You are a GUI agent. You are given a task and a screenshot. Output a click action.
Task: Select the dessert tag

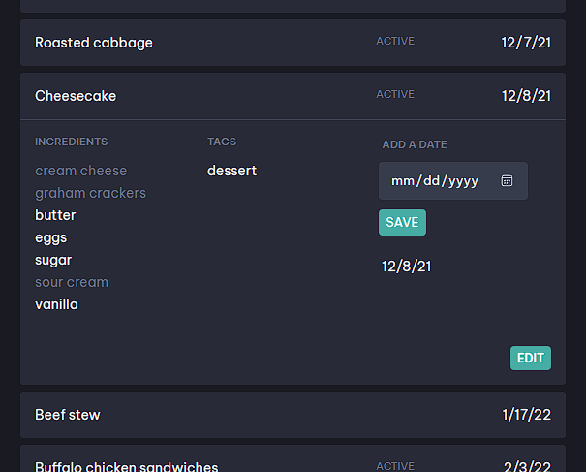click(231, 171)
